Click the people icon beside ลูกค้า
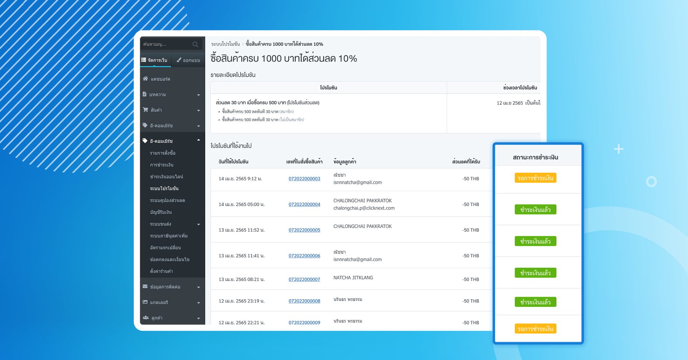Viewport: 688px width, 360px height. [x=145, y=318]
